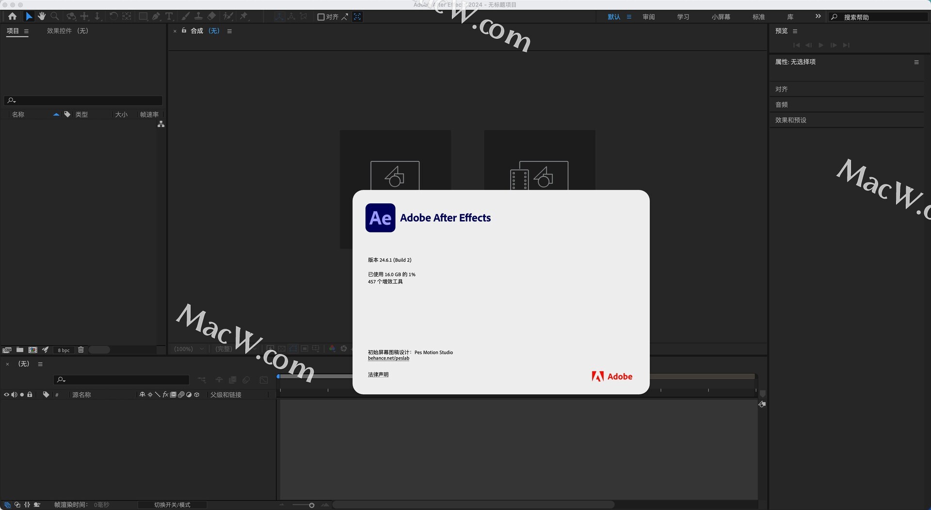Screen dimensions: 931x510
Task: Click the 8 bpc color depth button
Action: pos(64,350)
